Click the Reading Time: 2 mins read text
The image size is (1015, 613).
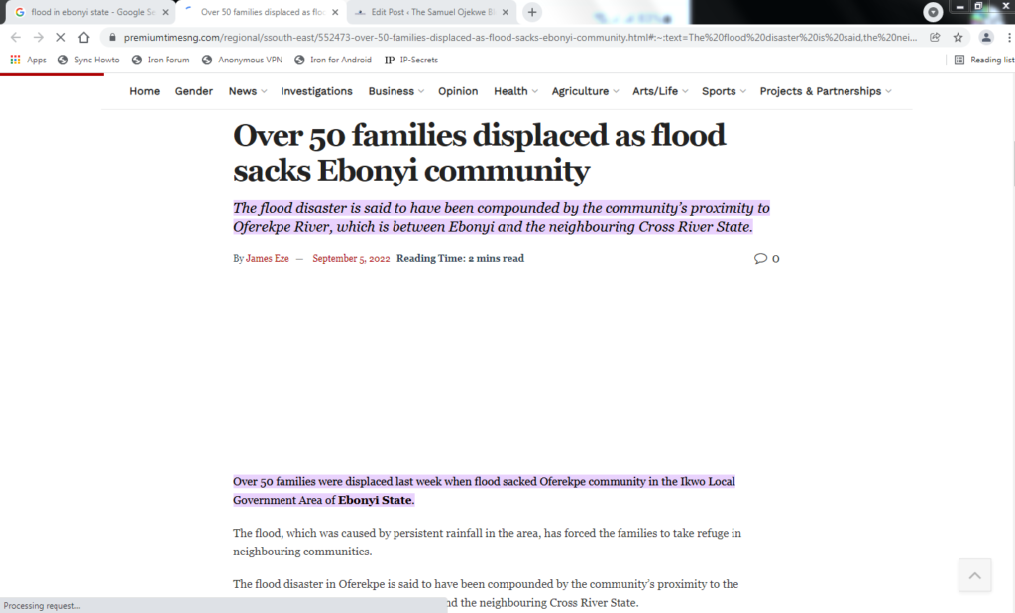tap(460, 258)
